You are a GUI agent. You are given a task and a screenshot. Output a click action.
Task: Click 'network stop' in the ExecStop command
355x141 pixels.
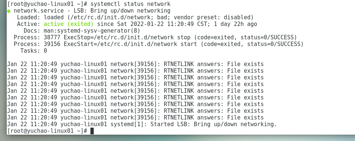(x=170, y=37)
